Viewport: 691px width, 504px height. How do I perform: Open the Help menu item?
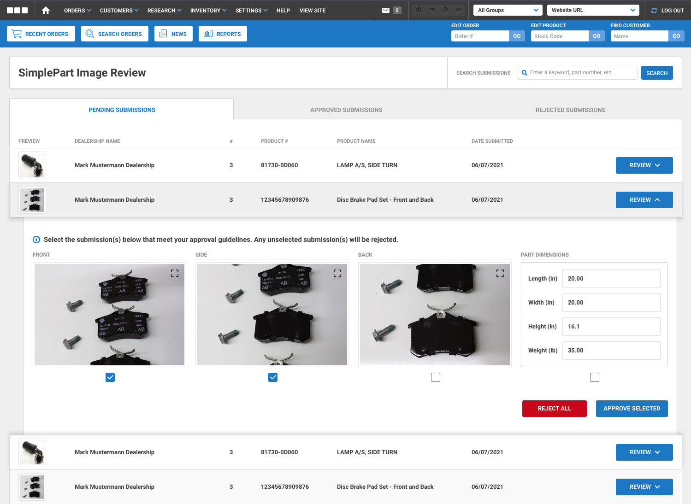(x=283, y=11)
